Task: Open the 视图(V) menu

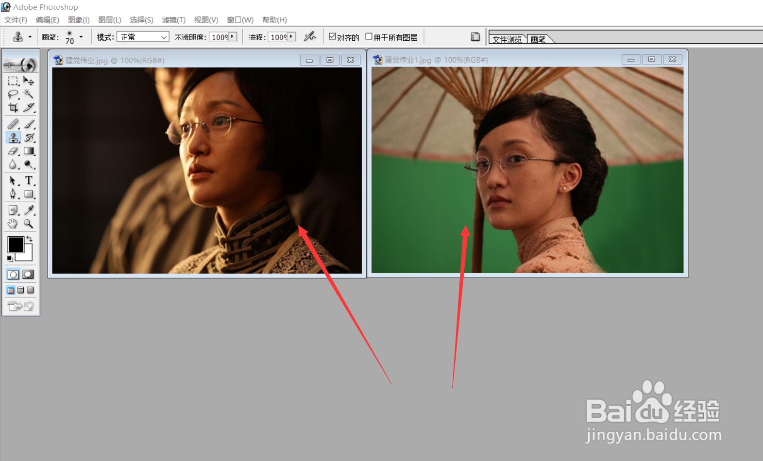Action: point(206,20)
